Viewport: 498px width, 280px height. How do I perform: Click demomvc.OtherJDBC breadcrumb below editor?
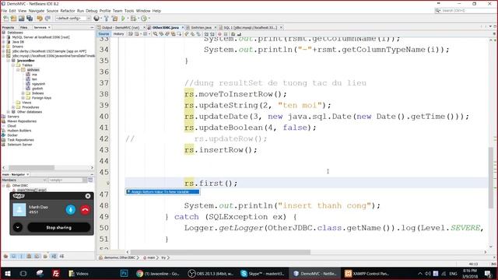119,257
